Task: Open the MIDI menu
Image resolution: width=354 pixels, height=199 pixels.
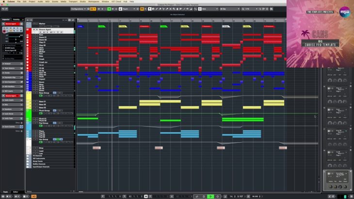Action: [x=48, y=1]
